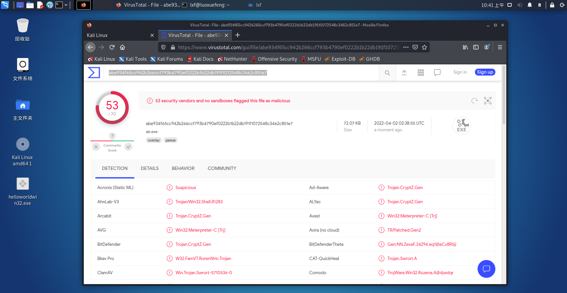
Task: Open the blue floating chat button
Action: [x=486, y=269]
